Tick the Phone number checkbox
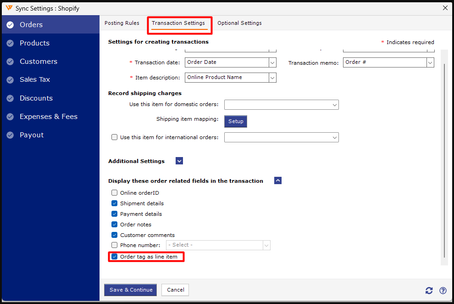 [x=115, y=245]
